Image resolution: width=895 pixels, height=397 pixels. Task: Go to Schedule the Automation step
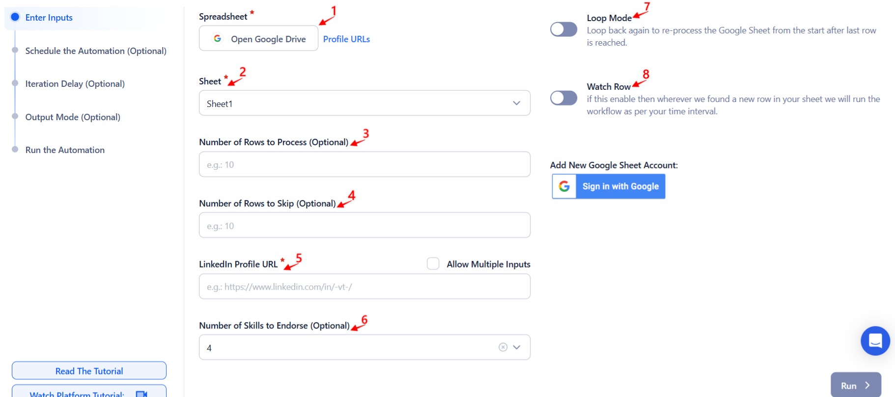96,51
